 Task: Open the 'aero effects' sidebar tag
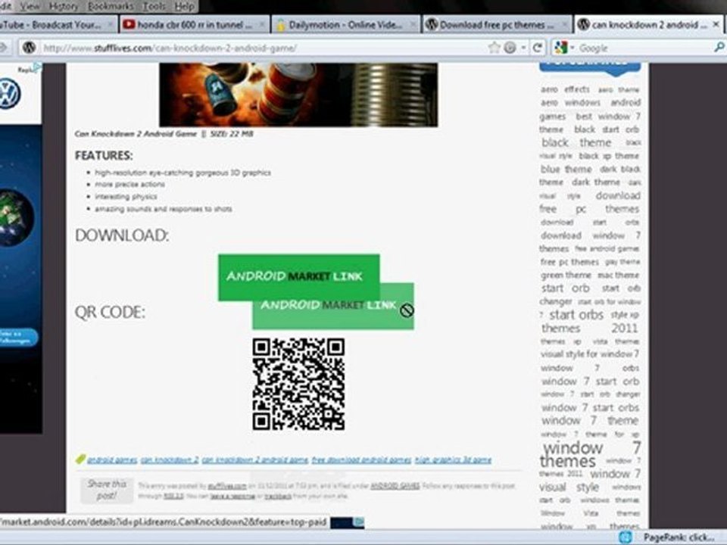(565, 89)
